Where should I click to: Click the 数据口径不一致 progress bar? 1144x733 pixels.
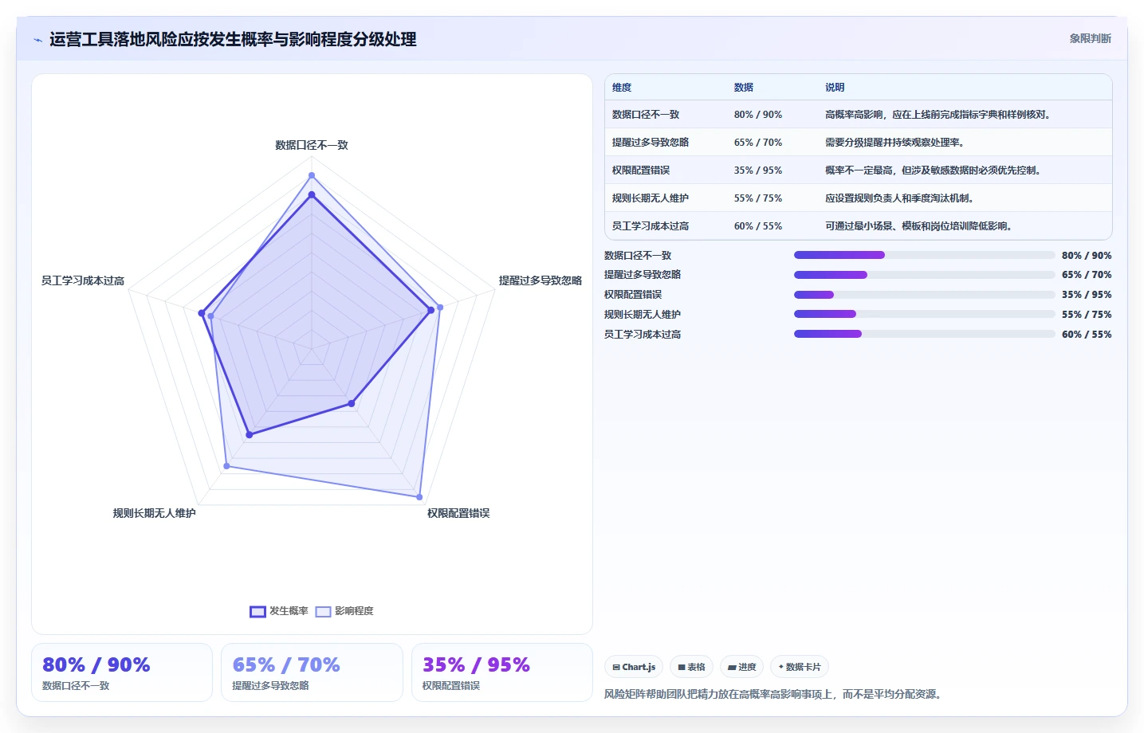pos(924,255)
